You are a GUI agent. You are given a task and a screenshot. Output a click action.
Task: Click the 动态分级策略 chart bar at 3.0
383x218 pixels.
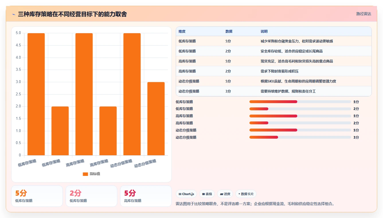[156, 119]
